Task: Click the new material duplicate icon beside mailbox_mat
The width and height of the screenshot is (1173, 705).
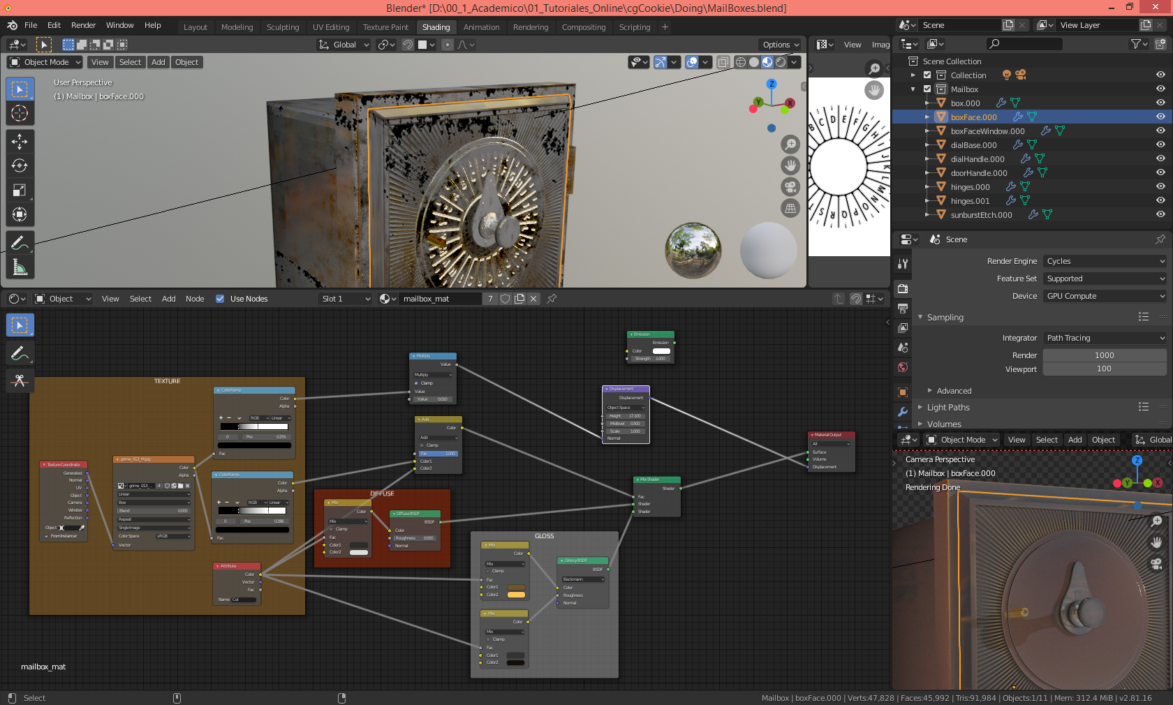Action: point(519,299)
